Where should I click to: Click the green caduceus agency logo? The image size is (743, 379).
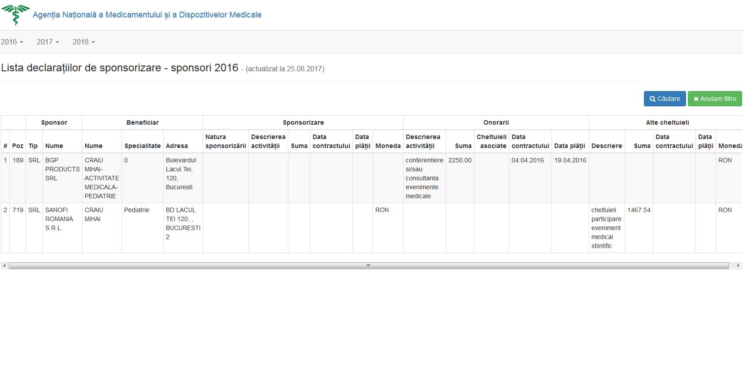click(x=16, y=15)
